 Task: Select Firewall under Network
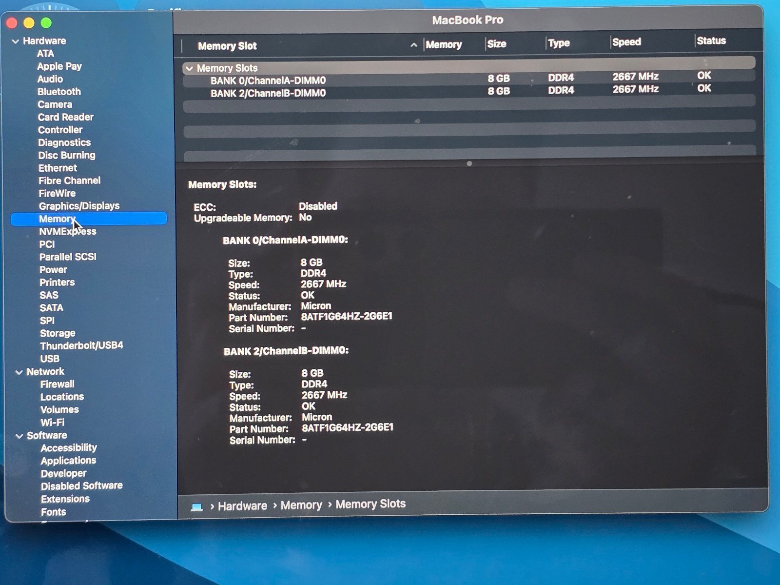tap(57, 384)
